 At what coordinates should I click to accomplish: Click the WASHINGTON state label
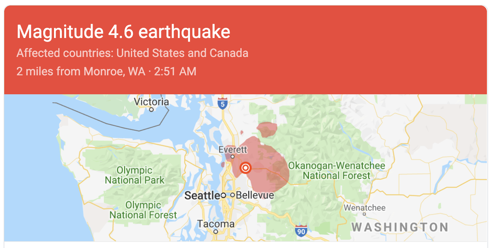(x=400, y=227)
